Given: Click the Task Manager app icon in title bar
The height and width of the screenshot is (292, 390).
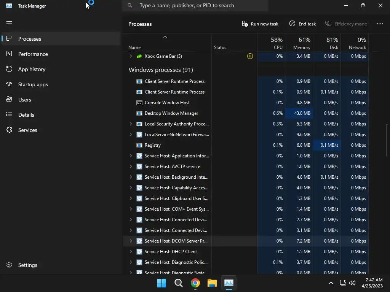Looking at the screenshot, I should [9, 6].
